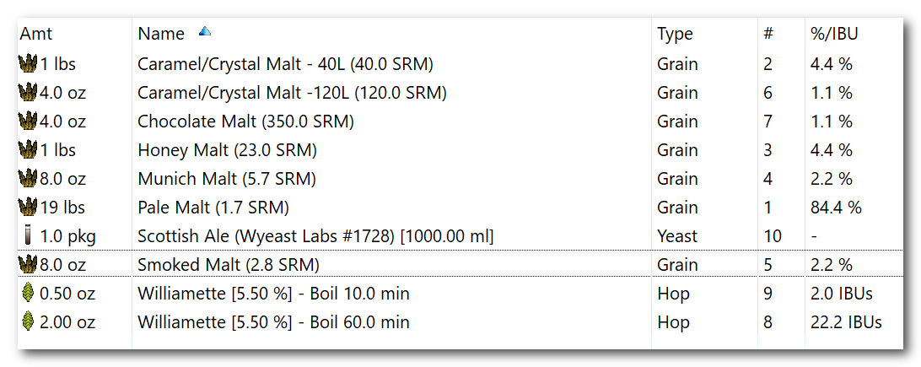921x367 pixels.
Task: Click the hop icon for 0.50 oz Williamette
Action: (x=28, y=293)
